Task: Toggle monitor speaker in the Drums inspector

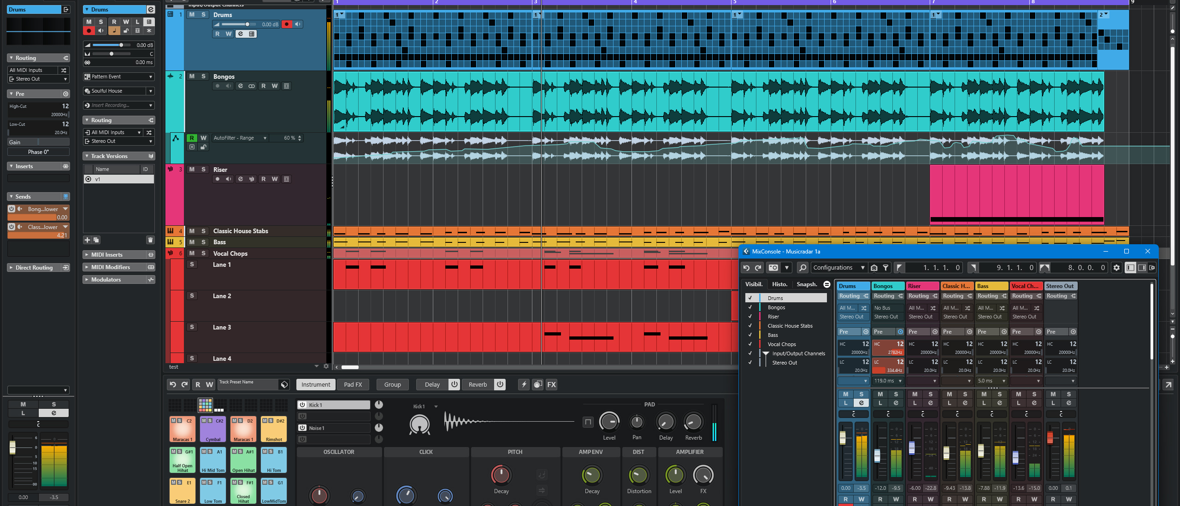Action: (x=101, y=30)
